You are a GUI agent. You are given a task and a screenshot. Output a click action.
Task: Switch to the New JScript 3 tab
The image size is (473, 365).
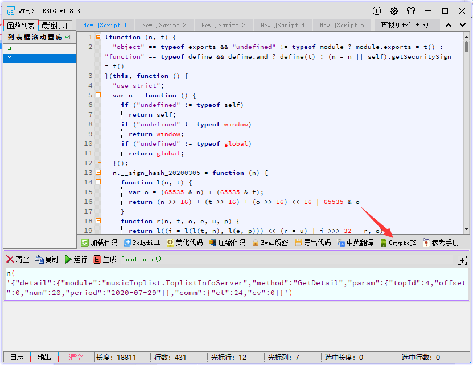[x=224, y=25]
